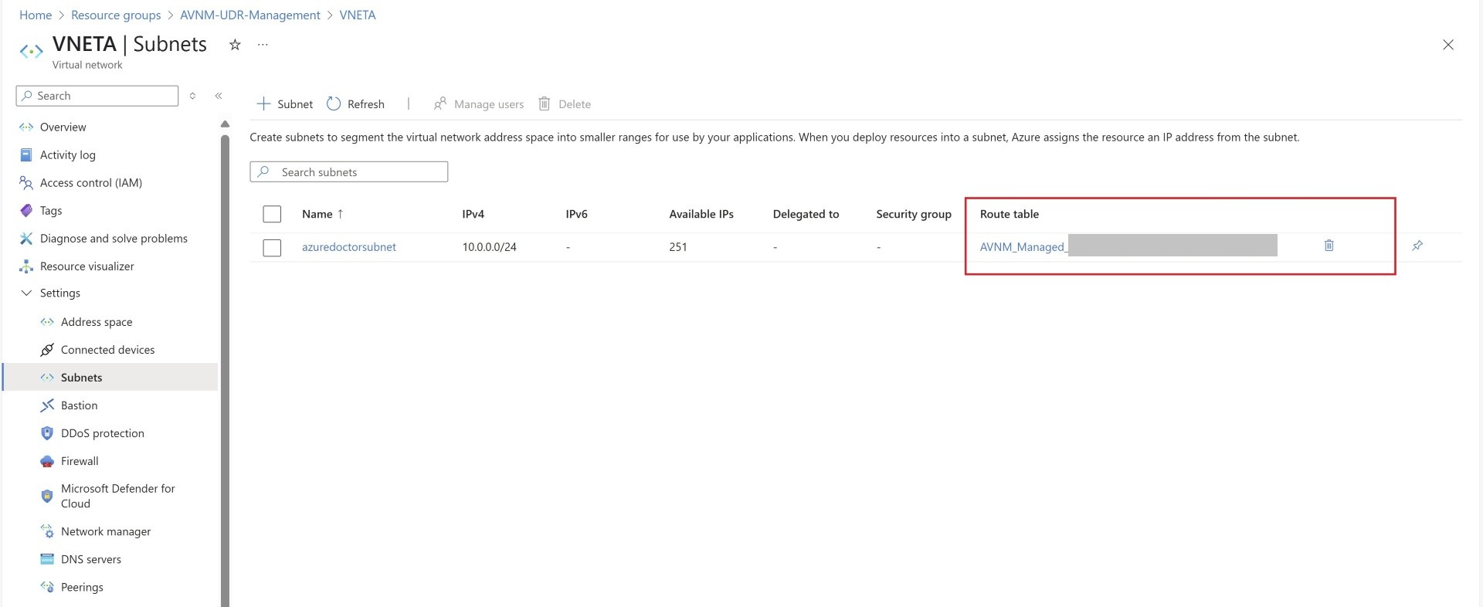Select all subnets header checkbox
Image resolution: width=1483 pixels, height=607 pixels.
click(x=272, y=215)
